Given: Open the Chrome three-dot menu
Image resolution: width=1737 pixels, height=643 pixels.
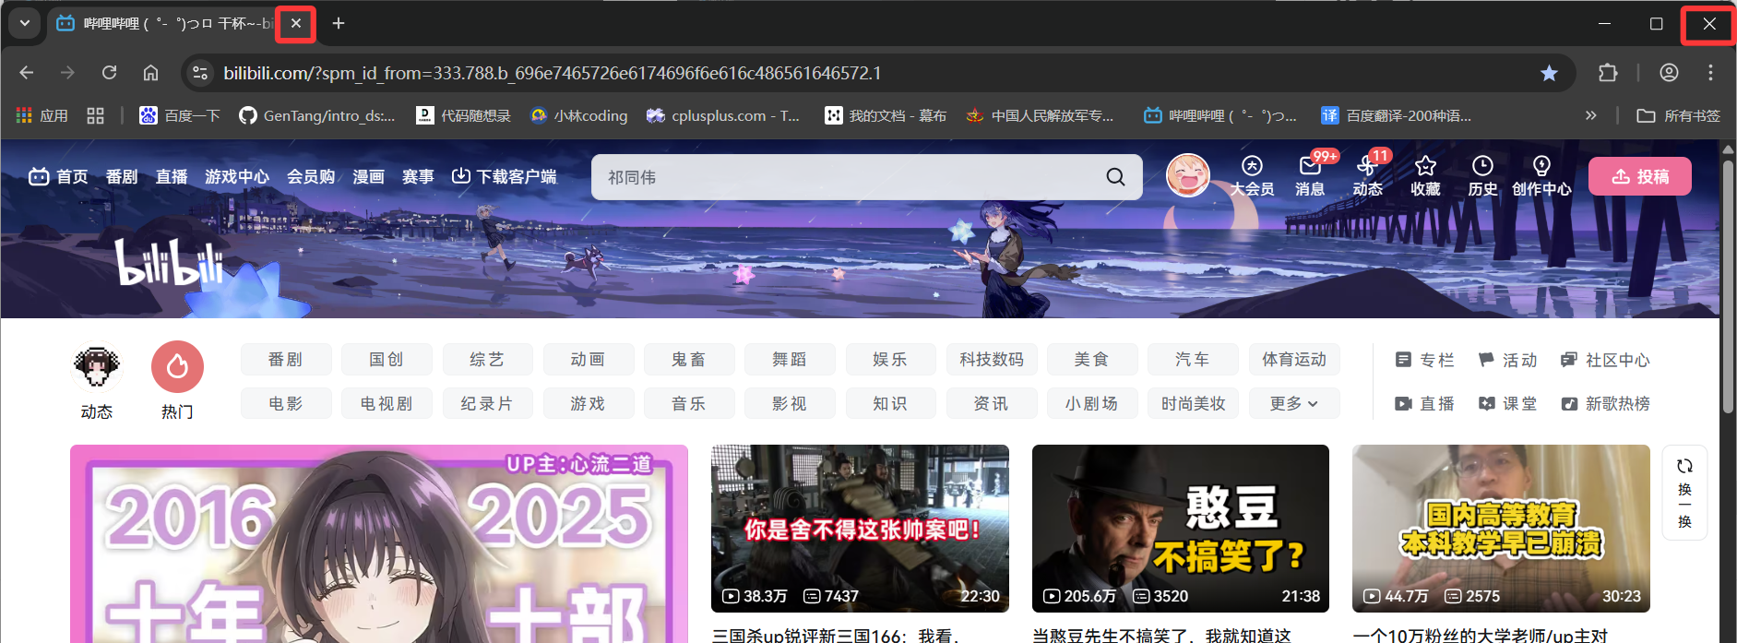Looking at the screenshot, I should pyautogui.click(x=1710, y=73).
